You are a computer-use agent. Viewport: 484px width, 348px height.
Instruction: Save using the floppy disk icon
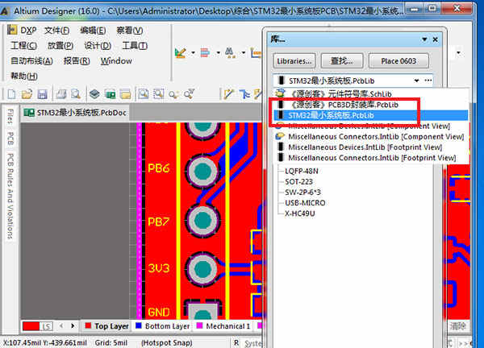[42, 93]
